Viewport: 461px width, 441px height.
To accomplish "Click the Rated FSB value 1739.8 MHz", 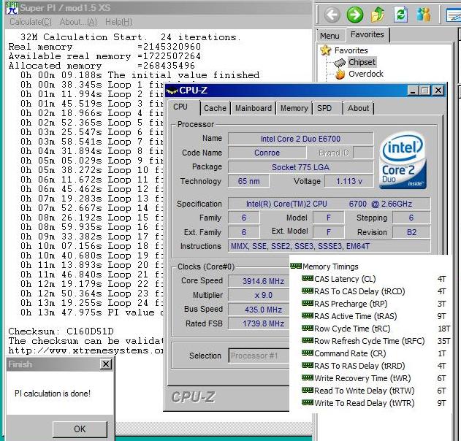I will coord(259,323).
